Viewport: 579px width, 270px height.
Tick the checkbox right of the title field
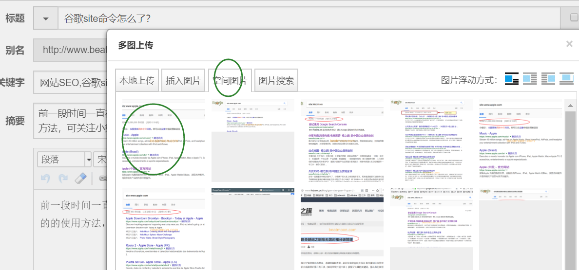click(574, 18)
